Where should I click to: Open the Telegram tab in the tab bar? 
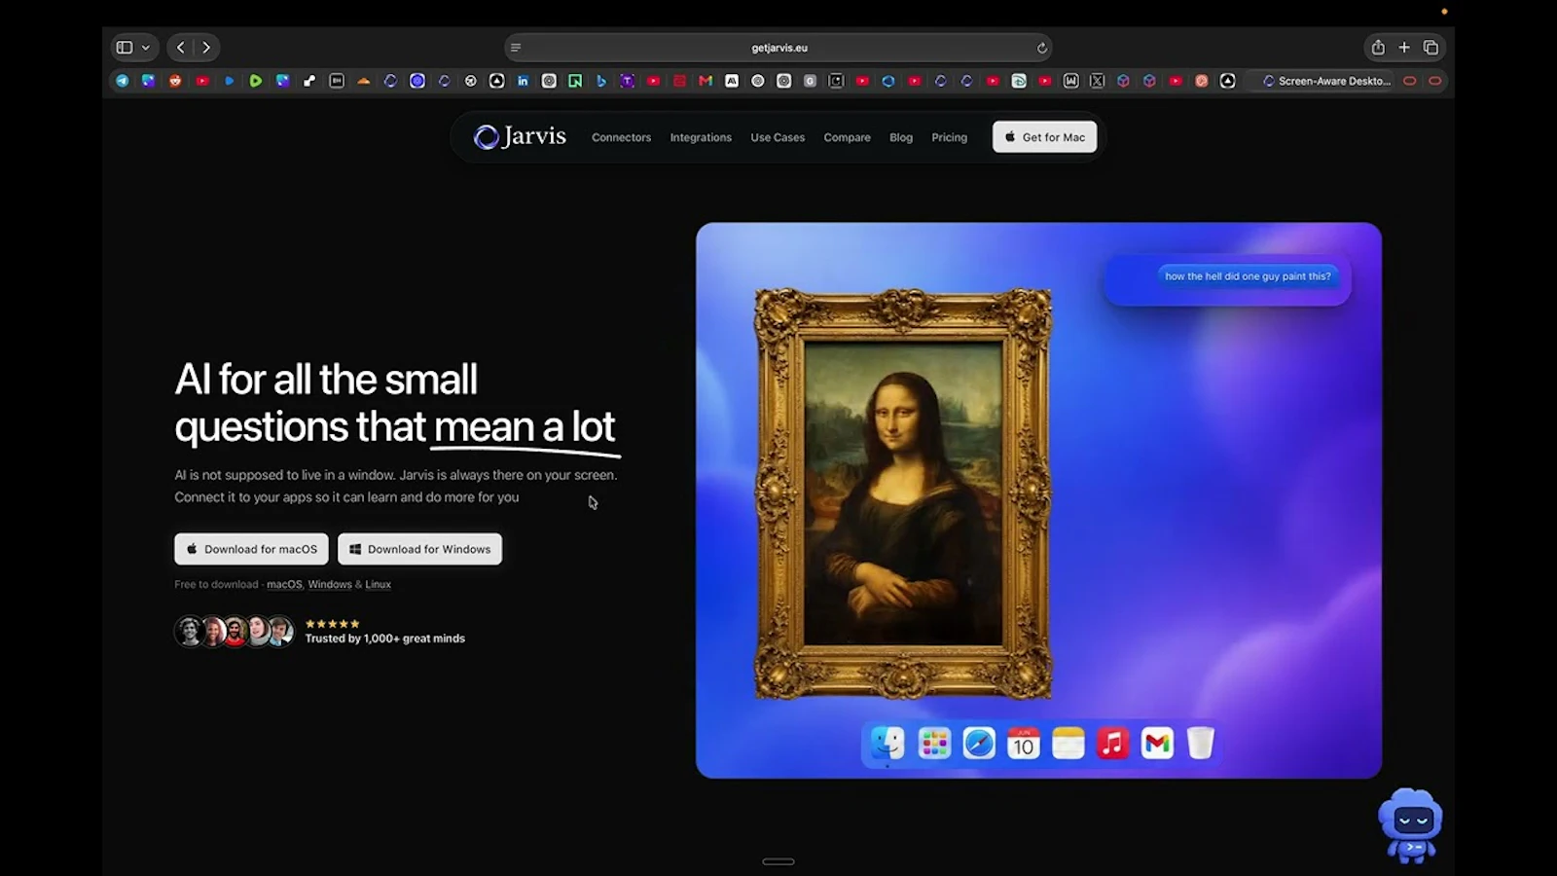pyautogui.click(x=122, y=81)
